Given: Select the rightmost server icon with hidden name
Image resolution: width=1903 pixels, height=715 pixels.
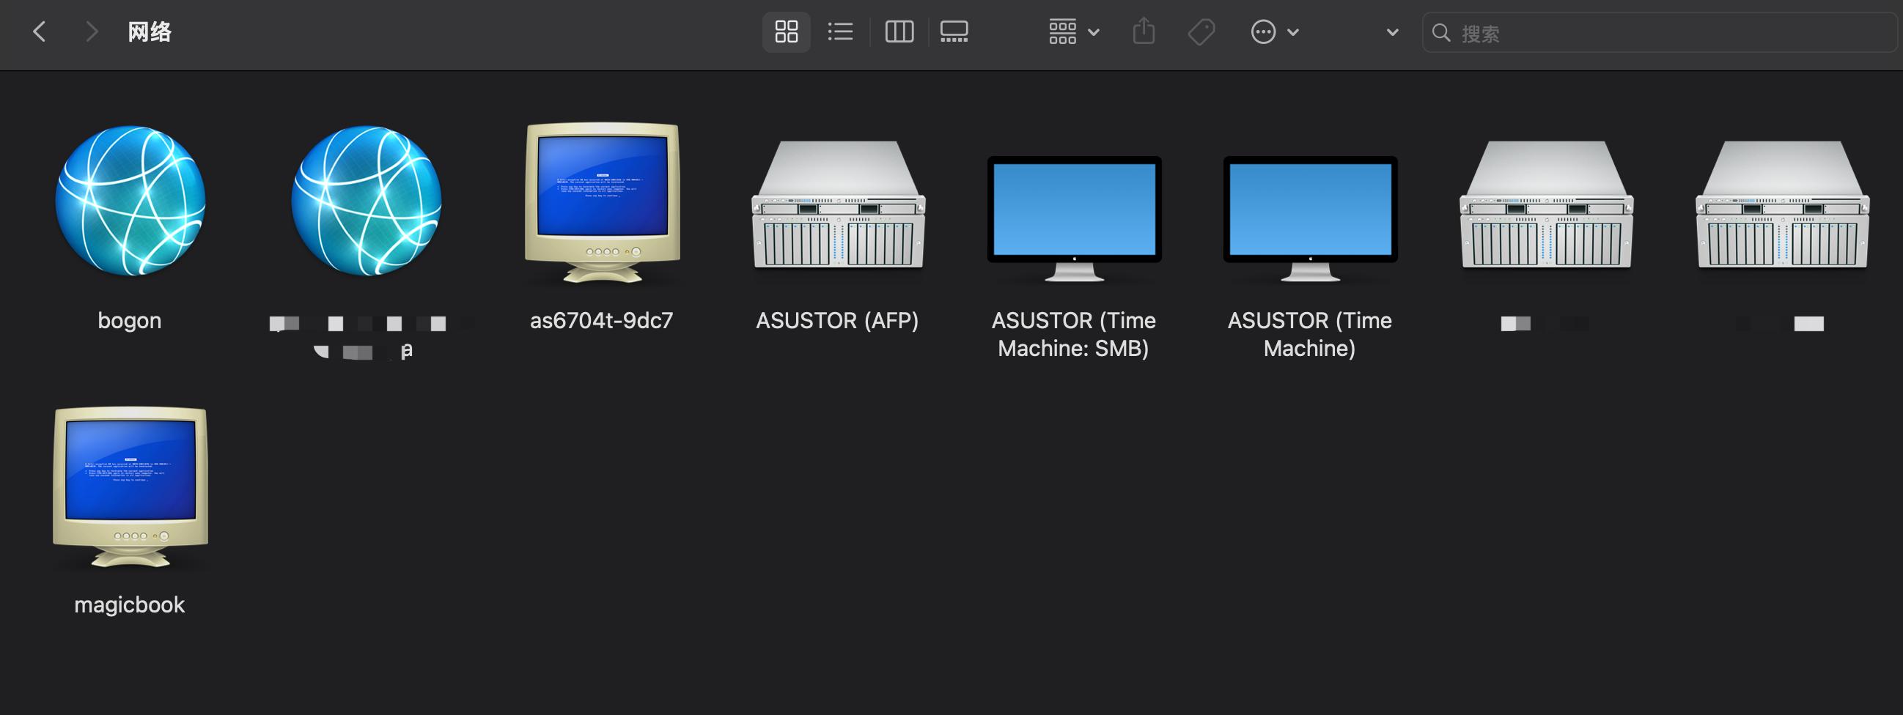Looking at the screenshot, I should (1782, 204).
